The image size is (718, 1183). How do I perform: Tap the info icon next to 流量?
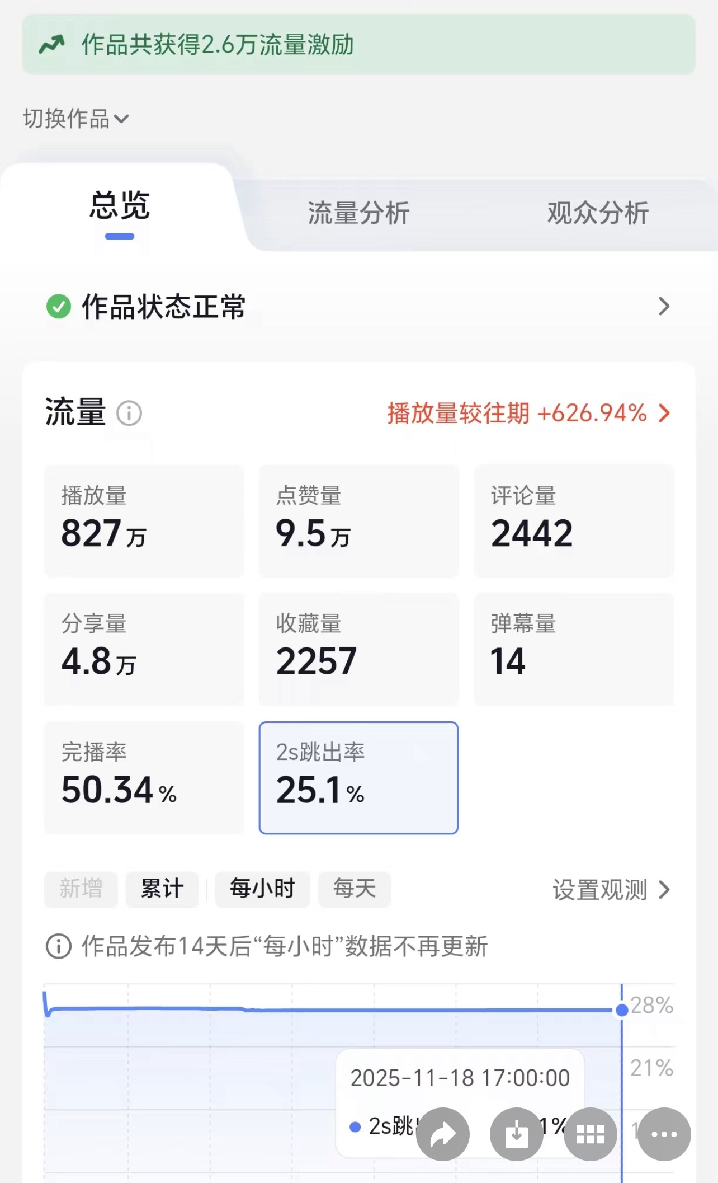pos(129,414)
